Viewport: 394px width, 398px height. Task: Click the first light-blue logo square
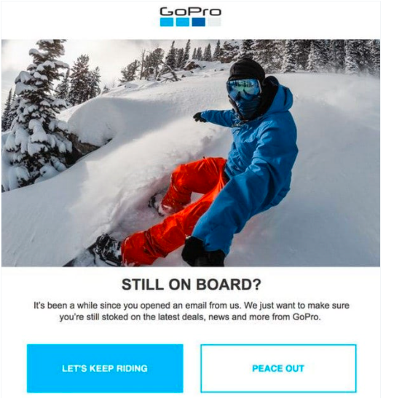click(x=167, y=22)
